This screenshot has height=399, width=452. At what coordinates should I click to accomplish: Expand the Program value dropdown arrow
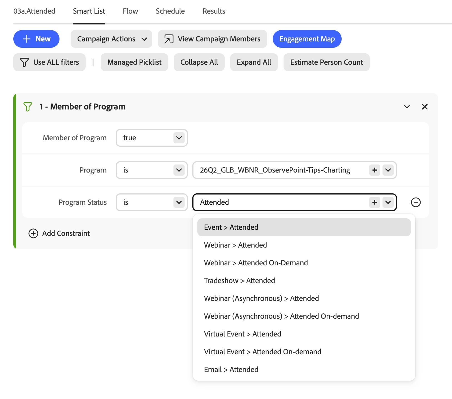(388, 170)
